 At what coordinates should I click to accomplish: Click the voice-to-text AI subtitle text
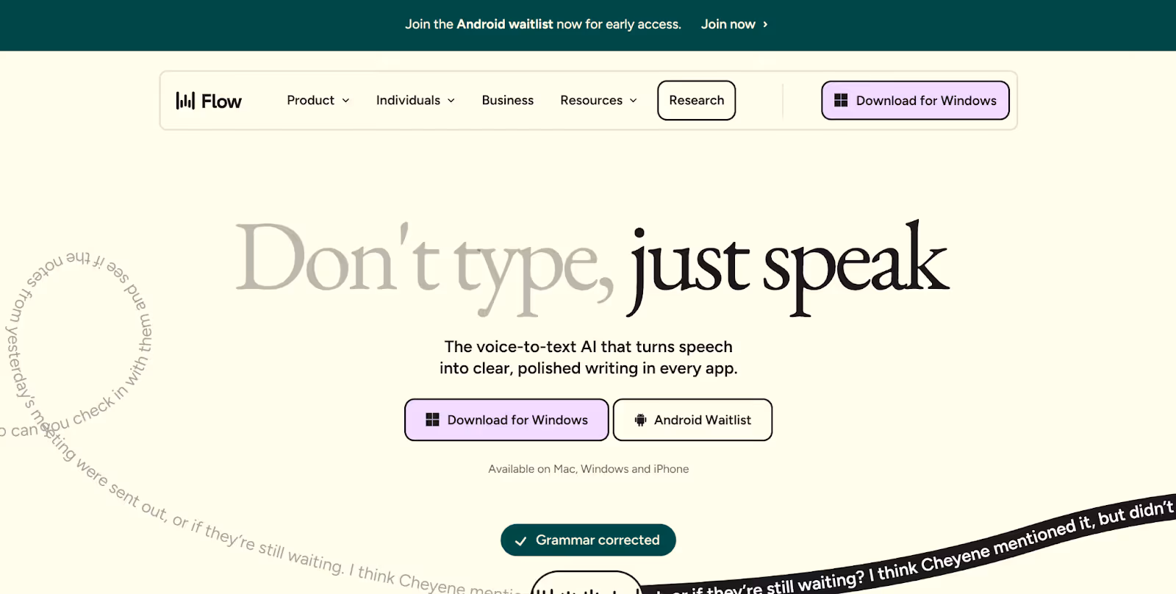coord(589,357)
